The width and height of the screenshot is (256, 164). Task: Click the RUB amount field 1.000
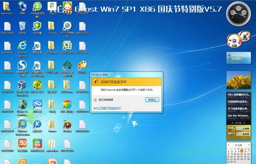tap(243, 129)
